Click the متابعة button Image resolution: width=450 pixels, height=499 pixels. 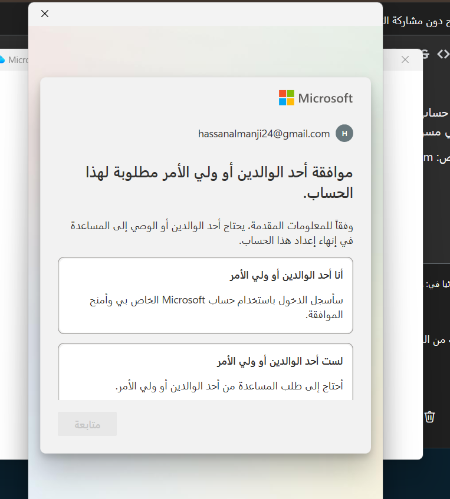(87, 424)
